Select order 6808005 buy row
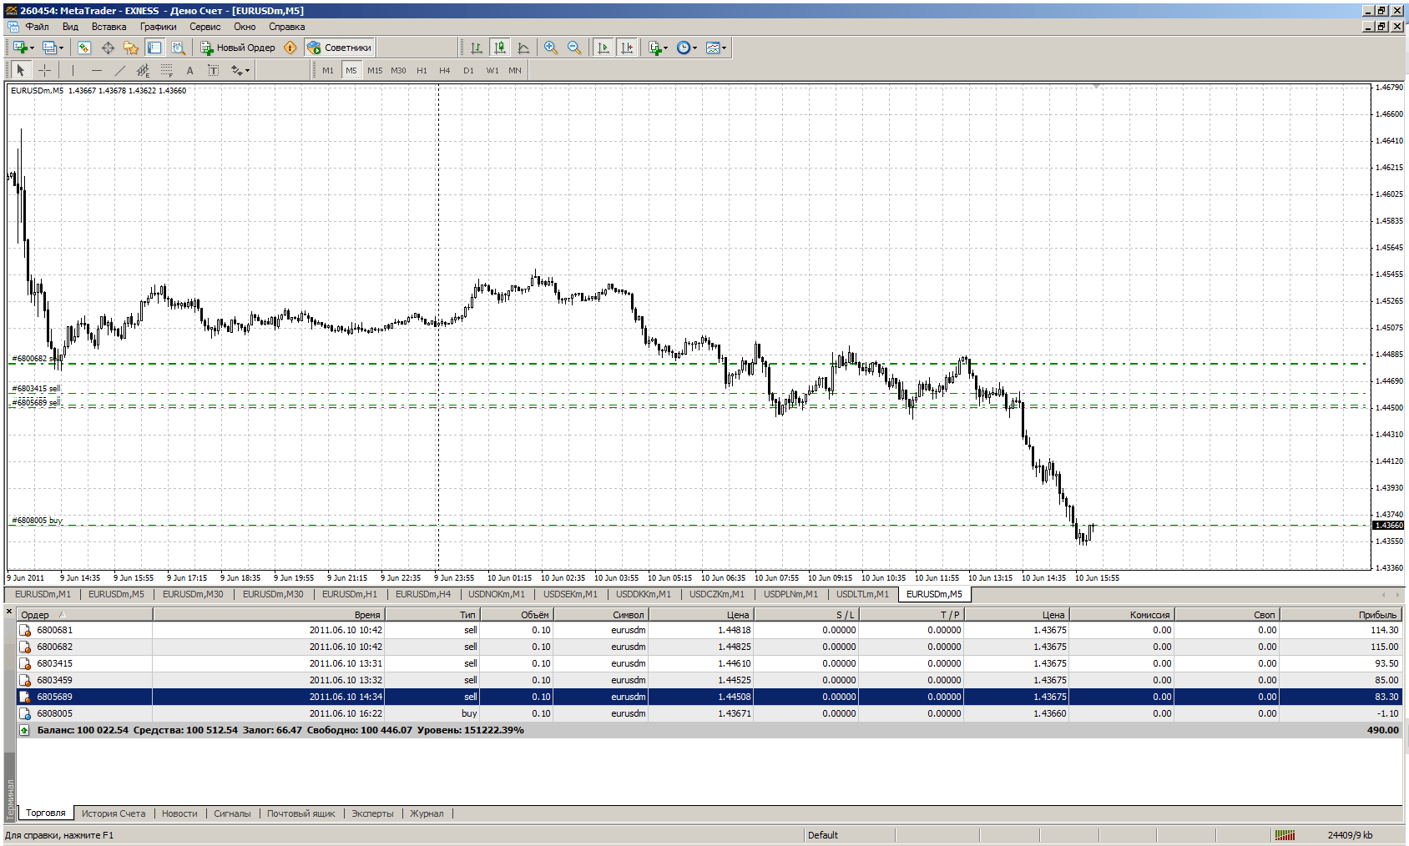This screenshot has height=846, width=1409. click(x=710, y=713)
